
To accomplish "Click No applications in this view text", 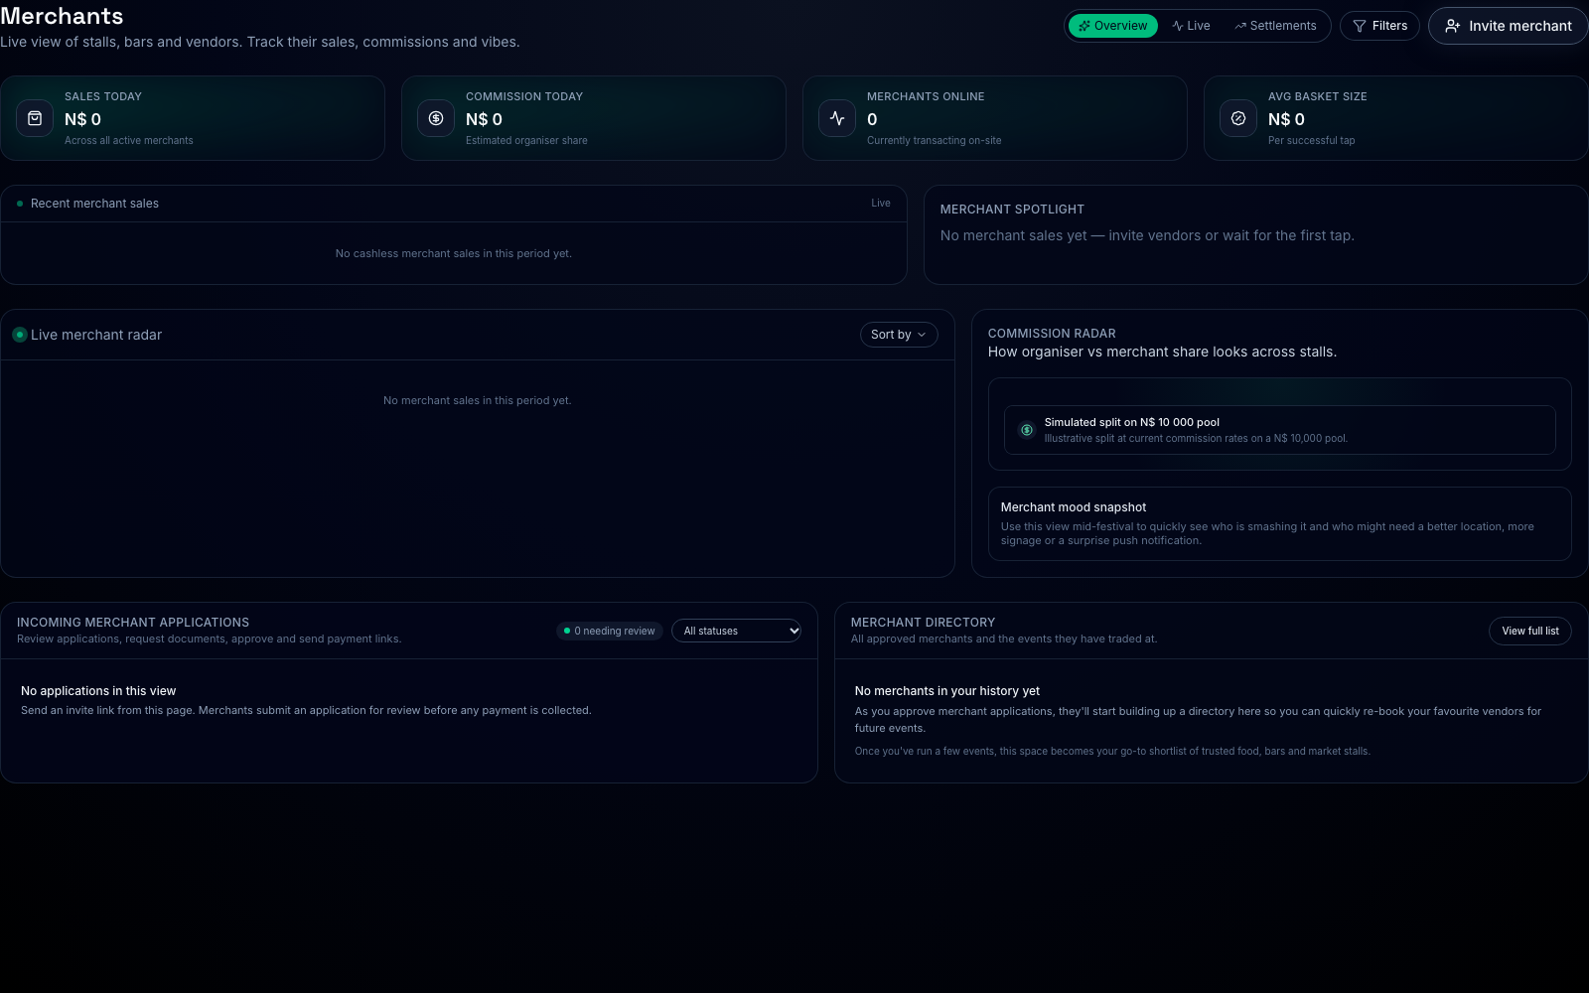I will (98, 691).
